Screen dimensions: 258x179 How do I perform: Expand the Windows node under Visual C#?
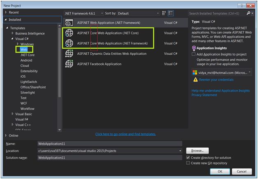pyautogui.click(x=18, y=44)
